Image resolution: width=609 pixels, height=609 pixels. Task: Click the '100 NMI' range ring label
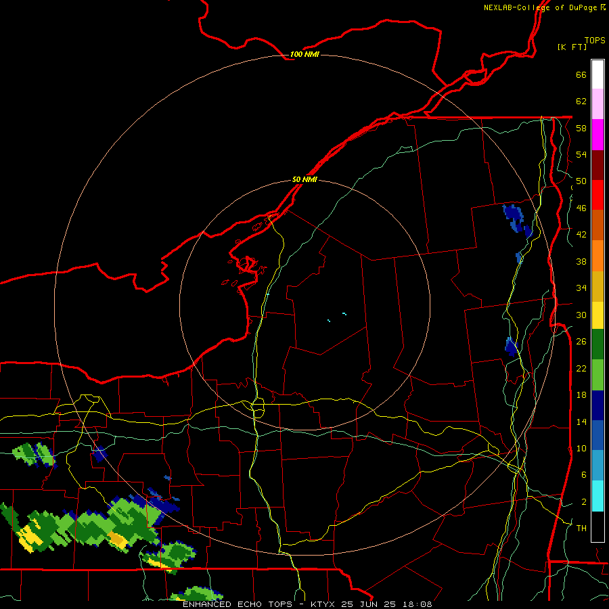click(x=304, y=54)
